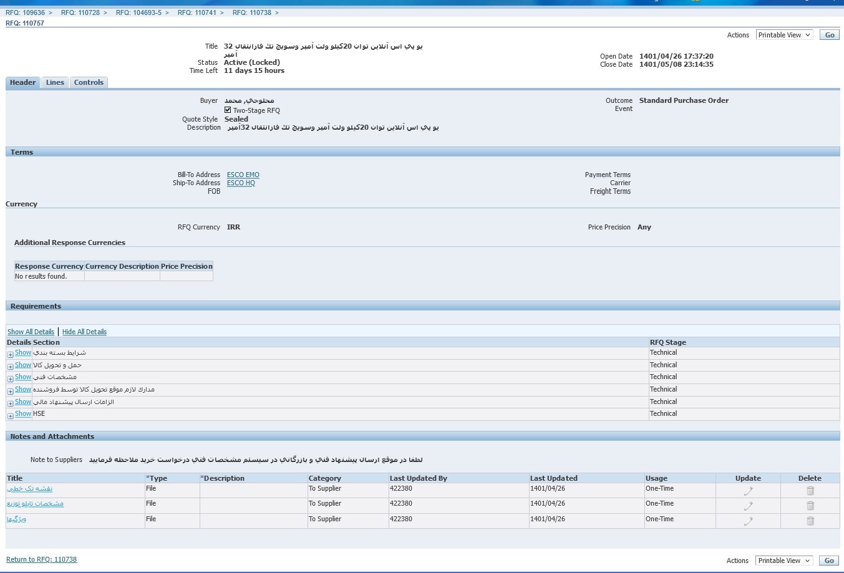Click the Standard Purchase Order outcome value
Screen dimensions: 844x573
[x=684, y=100]
